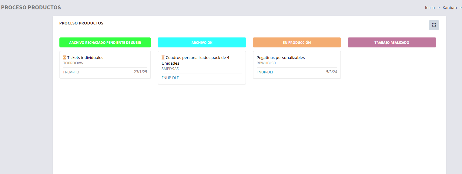The height and width of the screenshot is (174, 462).
Task: Click the RBWHBLS0 reference code
Action: pyautogui.click(x=266, y=63)
